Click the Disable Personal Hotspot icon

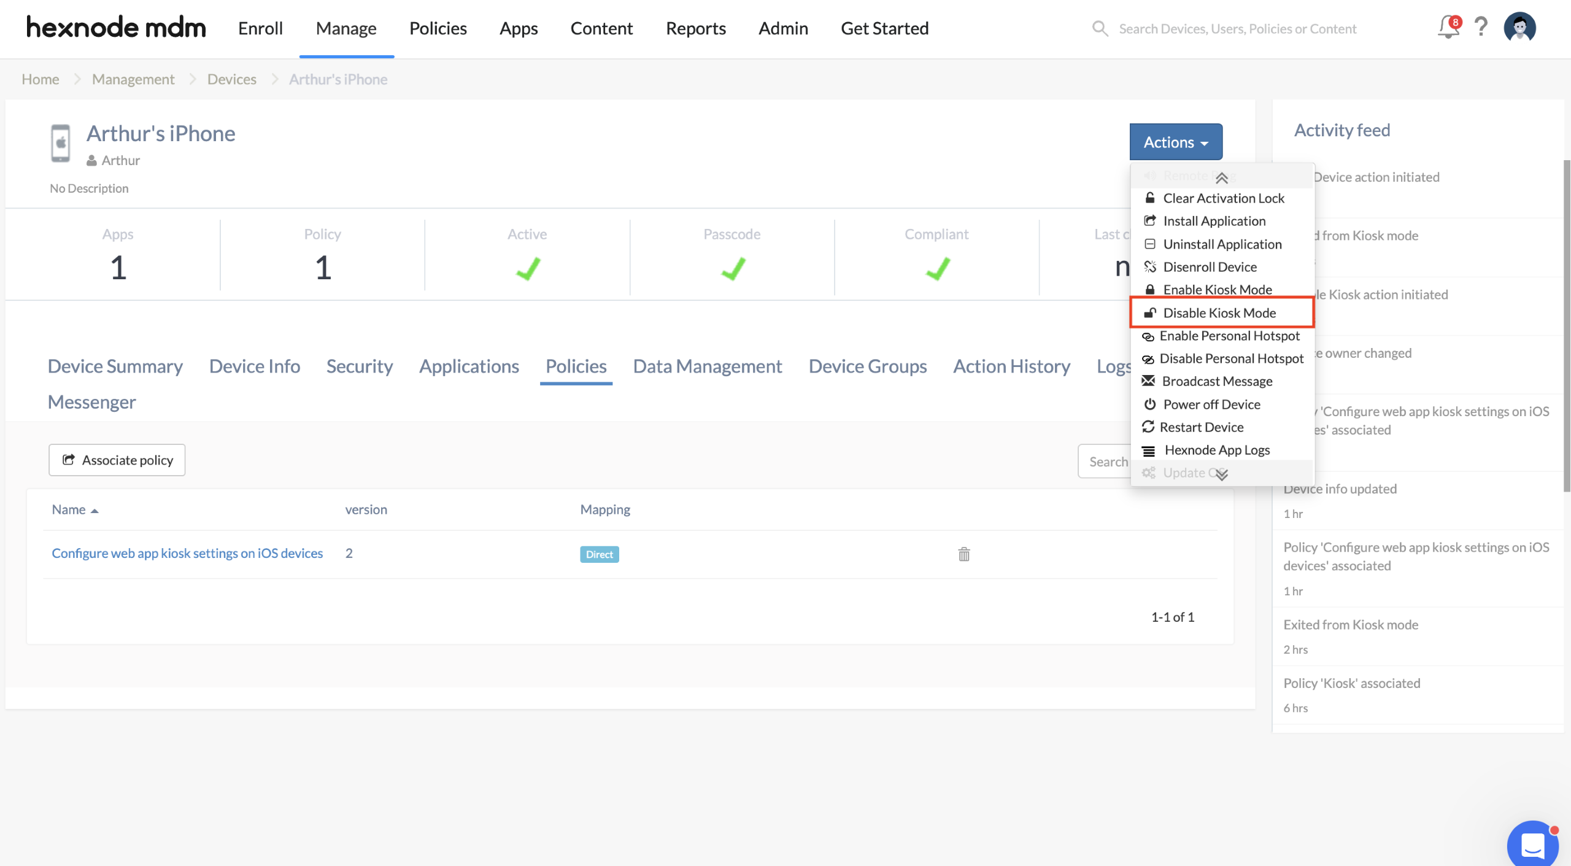click(1148, 359)
